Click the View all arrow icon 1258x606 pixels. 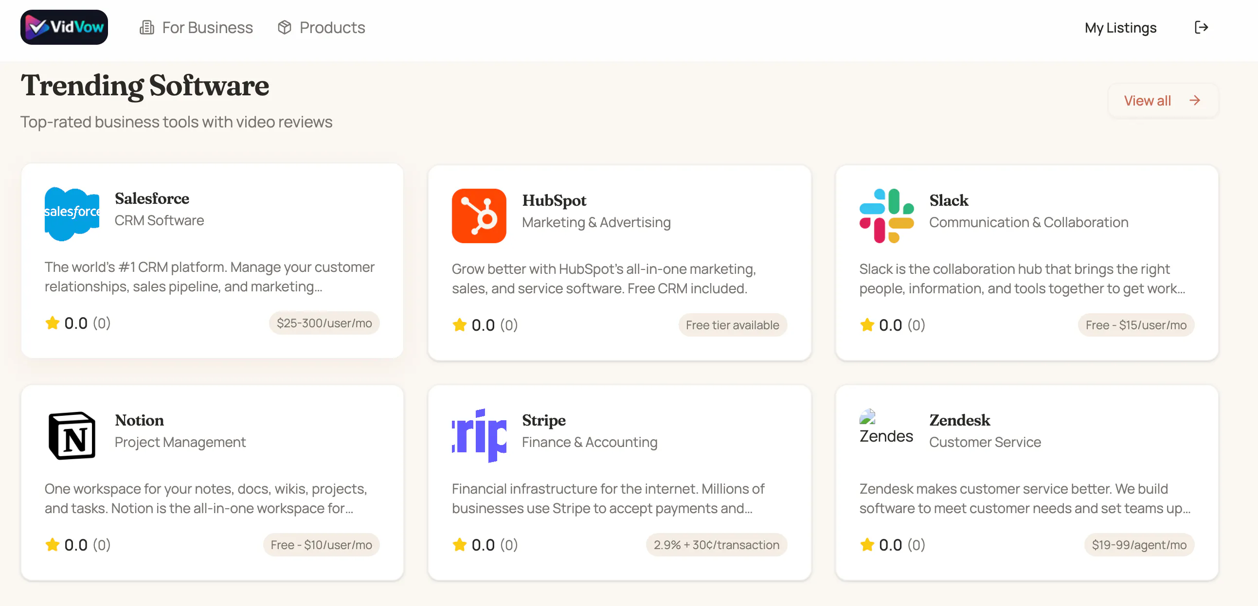point(1194,101)
